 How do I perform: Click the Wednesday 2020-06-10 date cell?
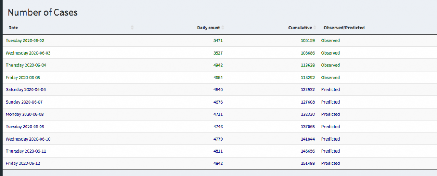tap(28, 139)
